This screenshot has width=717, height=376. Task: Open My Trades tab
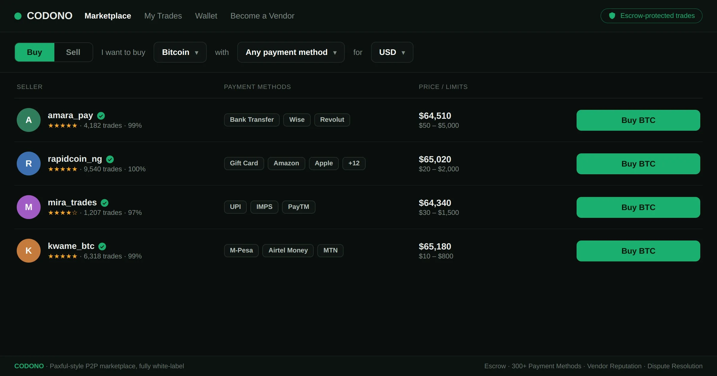(x=163, y=16)
